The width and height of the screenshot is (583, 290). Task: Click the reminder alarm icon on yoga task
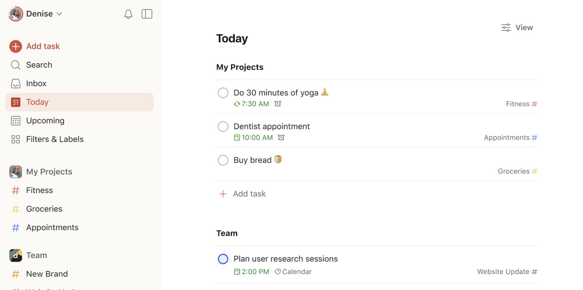click(278, 104)
